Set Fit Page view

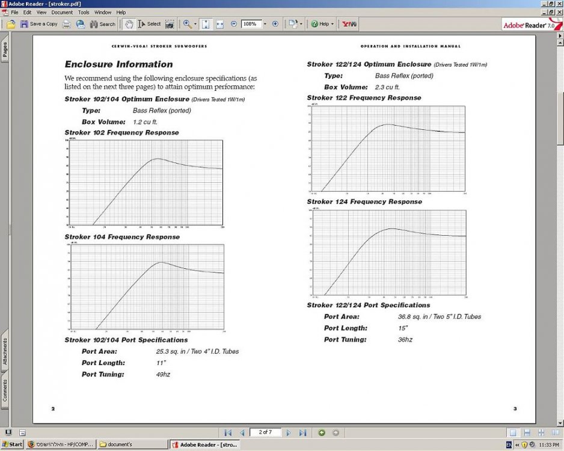tap(206, 24)
